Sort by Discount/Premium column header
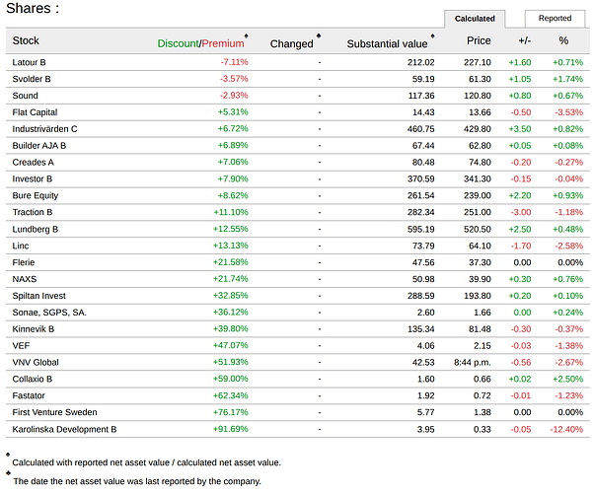The height and width of the screenshot is (493, 594). (200, 43)
